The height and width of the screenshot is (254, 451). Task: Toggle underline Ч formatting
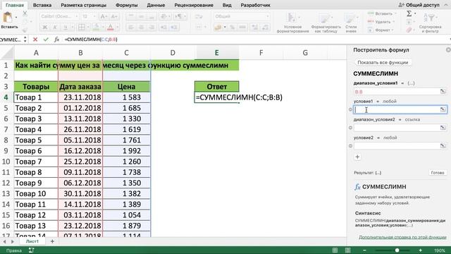click(x=66, y=28)
